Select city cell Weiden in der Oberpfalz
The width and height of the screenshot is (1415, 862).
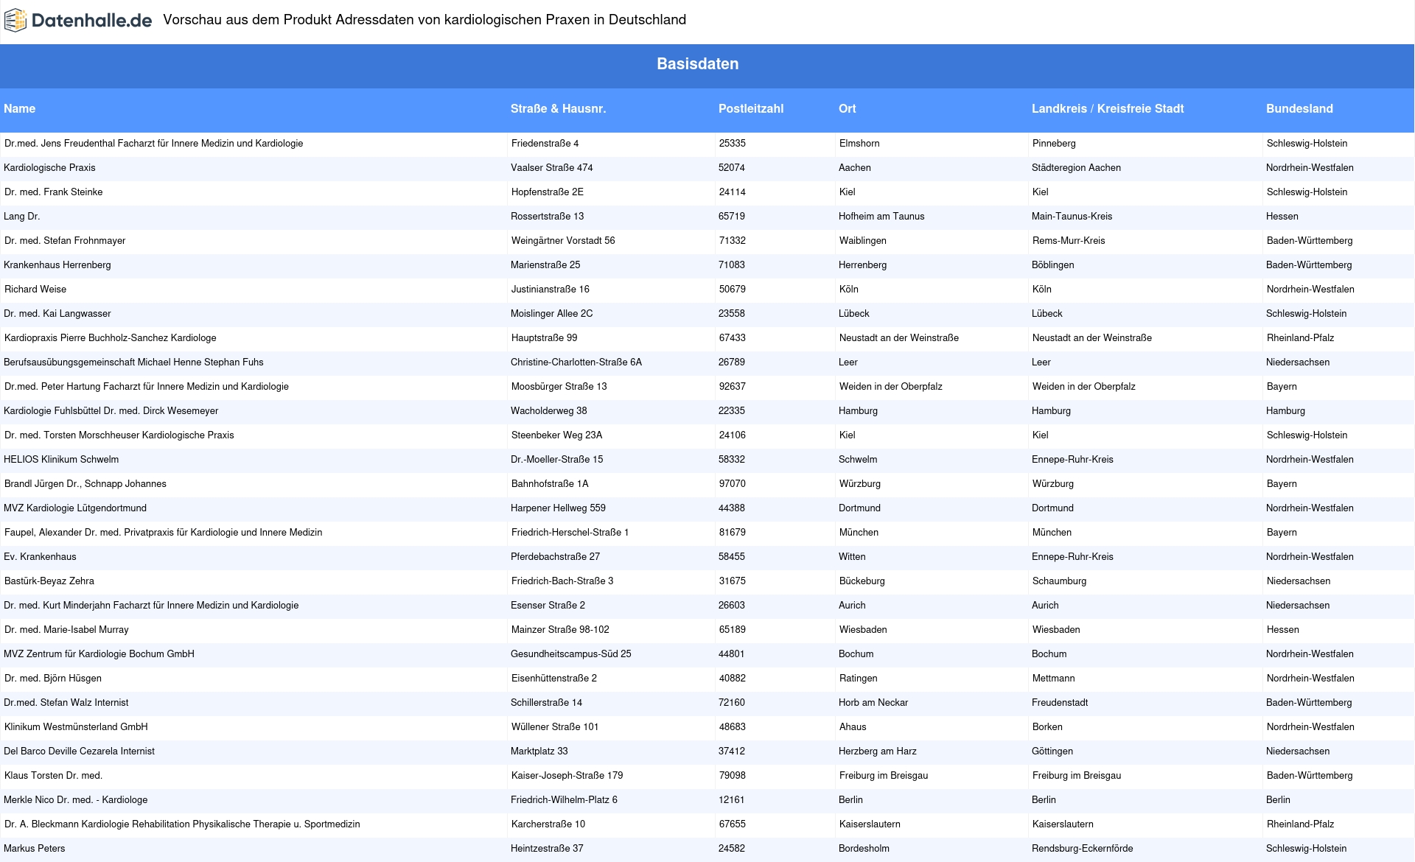pyautogui.click(x=890, y=387)
